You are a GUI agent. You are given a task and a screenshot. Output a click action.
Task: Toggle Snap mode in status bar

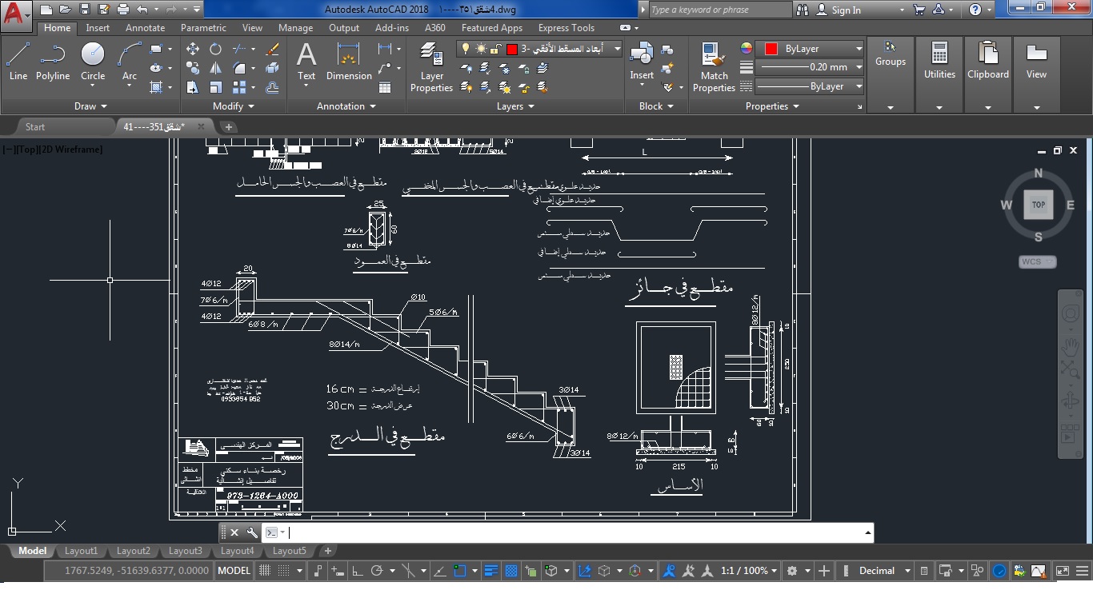[283, 571]
